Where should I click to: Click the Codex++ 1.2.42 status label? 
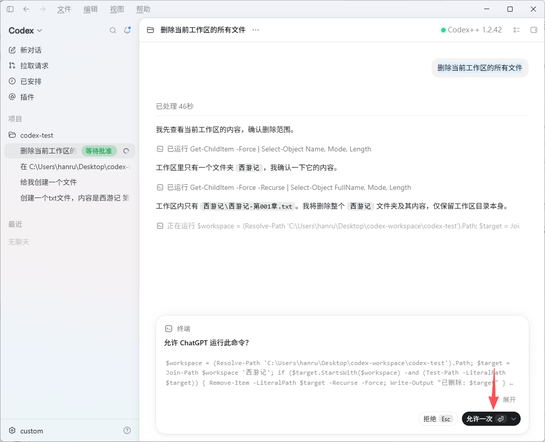[472, 30]
